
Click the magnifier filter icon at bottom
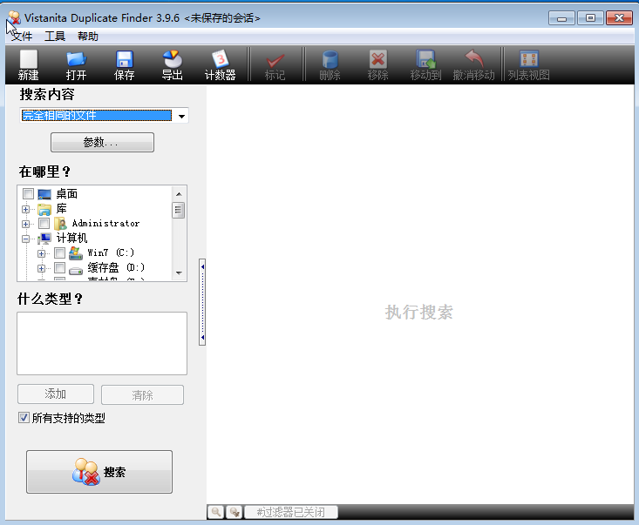[x=215, y=512]
